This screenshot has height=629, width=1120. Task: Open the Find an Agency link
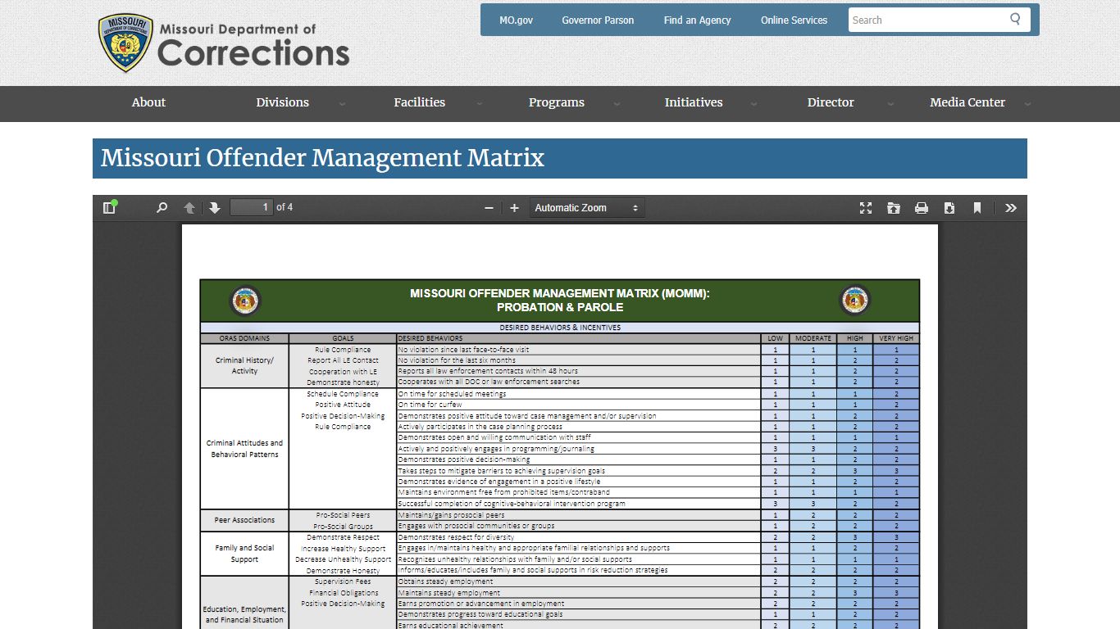tap(697, 20)
